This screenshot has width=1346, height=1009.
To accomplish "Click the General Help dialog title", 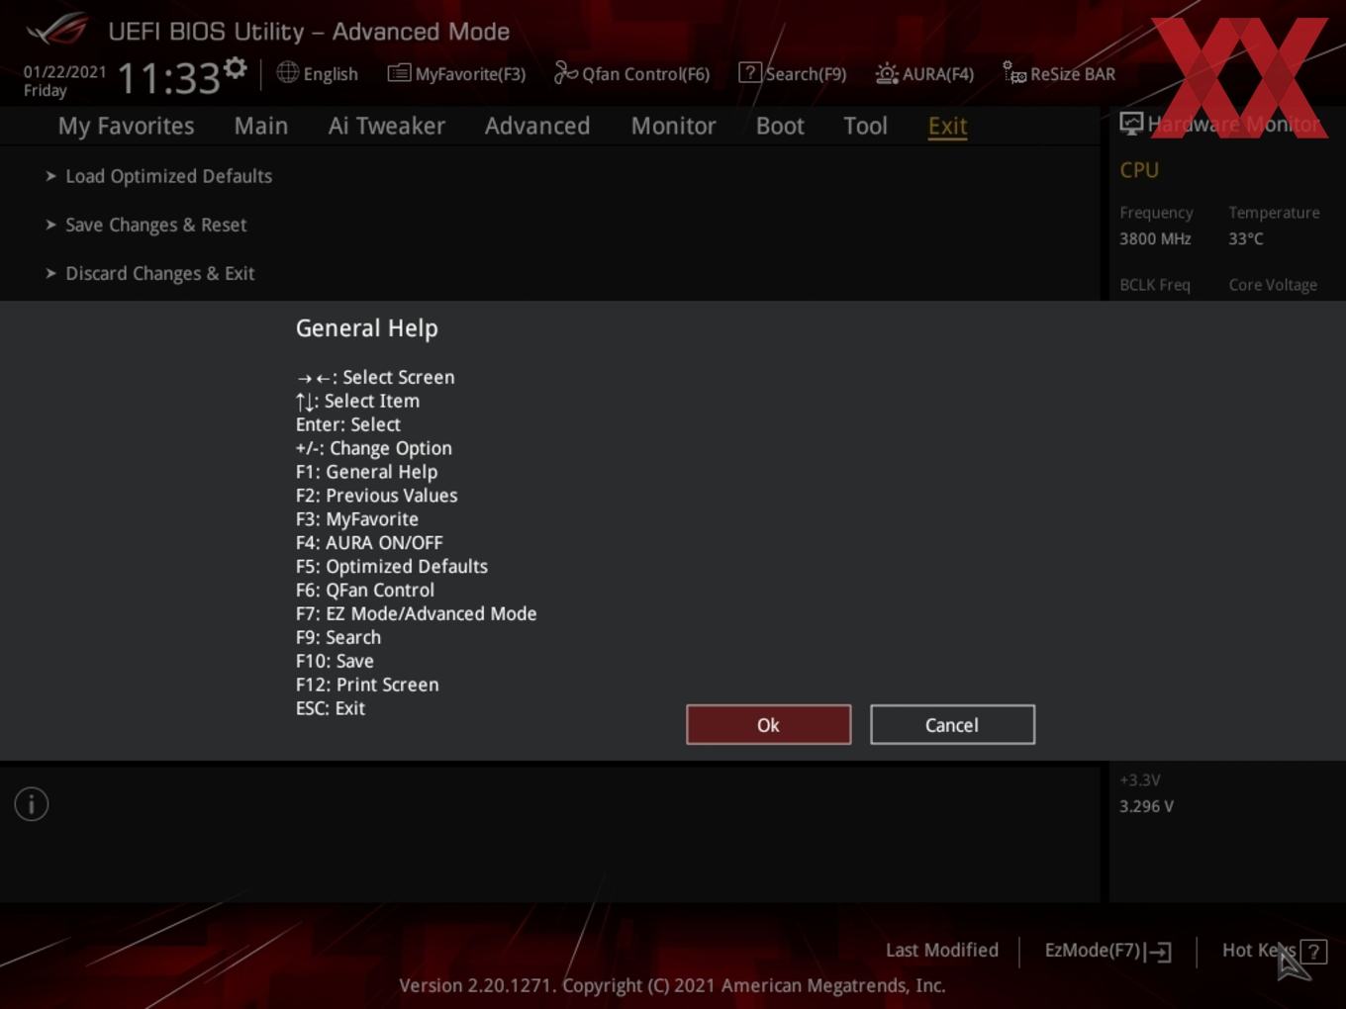I will pyautogui.click(x=366, y=328).
